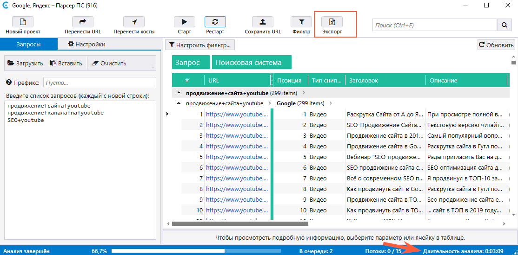Expand the overflow arrow beside Очистить
The height and width of the screenshot is (255, 518).
click(x=153, y=67)
